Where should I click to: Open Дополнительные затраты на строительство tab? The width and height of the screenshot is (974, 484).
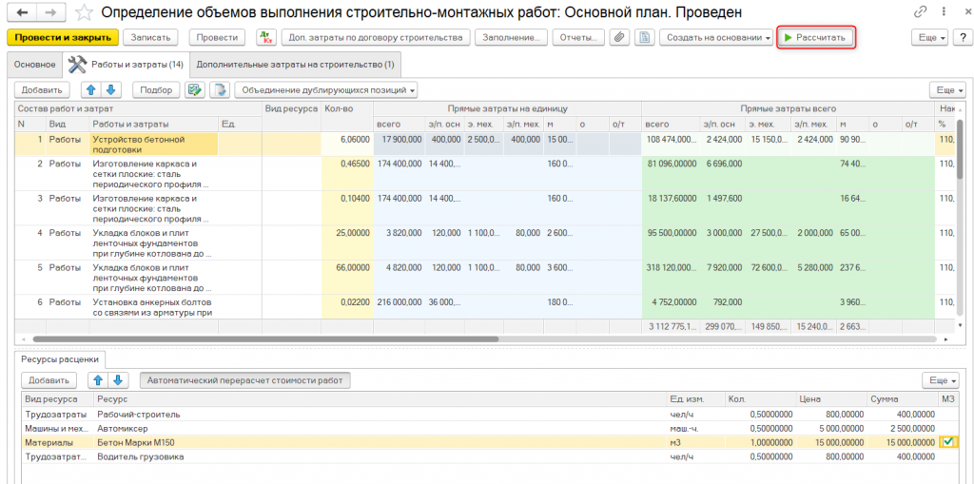[x=295, y=65]
